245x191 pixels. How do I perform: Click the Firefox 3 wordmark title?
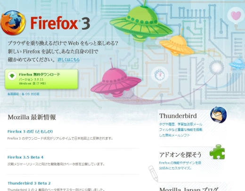coord(60,23)
